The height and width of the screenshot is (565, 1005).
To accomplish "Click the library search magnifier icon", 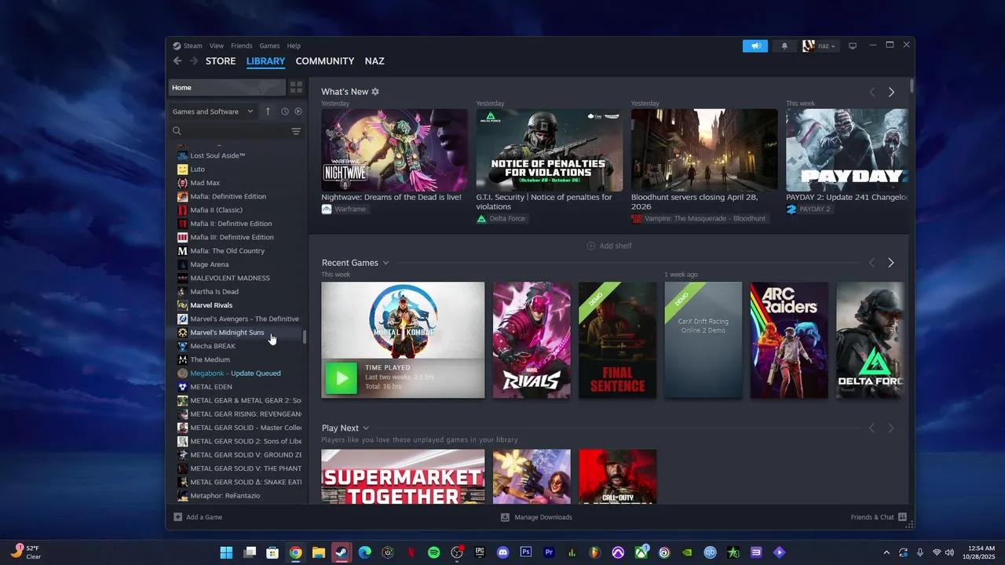I will point(177,131).
